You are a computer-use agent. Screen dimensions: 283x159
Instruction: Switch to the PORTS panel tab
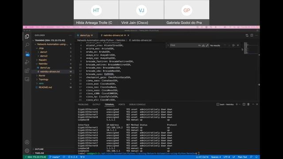(122, 105)
